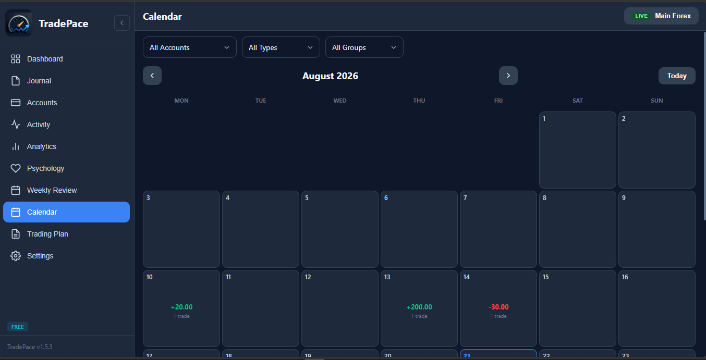Click the FREE plan badge
Viewport: 706px width, 360px height.
coord(18,327)
